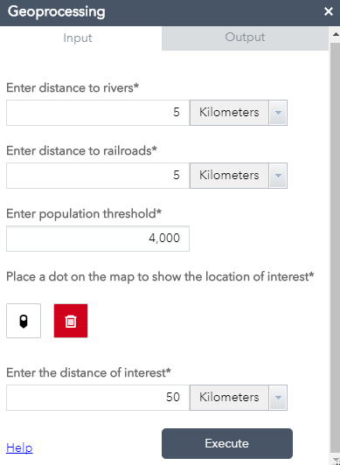Viewport: 340px width, 465px height.
Task: Select the Input tab
Action: coord(78,38)
